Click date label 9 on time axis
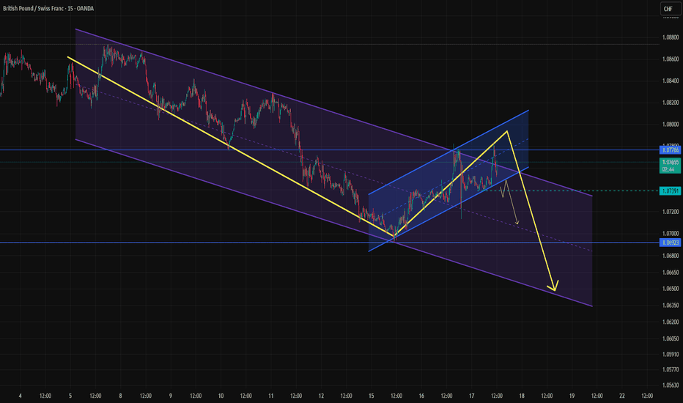This screenshot has height=403, width=683. click(171, 396)
